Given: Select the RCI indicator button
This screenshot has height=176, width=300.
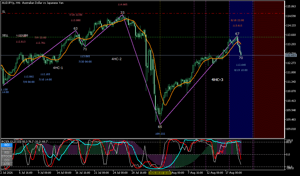Looking at the screenshot, I should tap(7, 145).
